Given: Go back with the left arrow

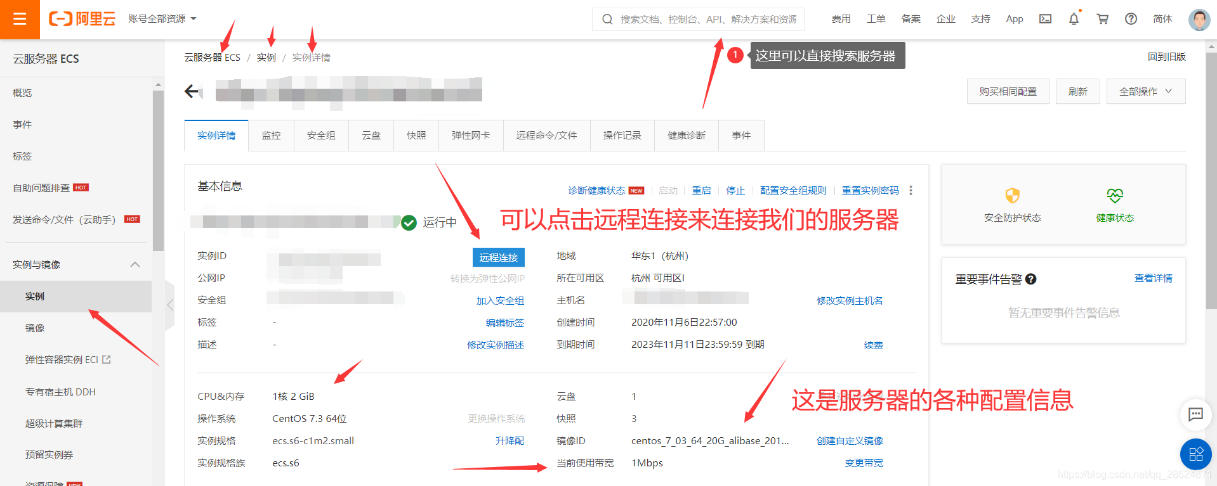Looking at the screenshot, I should click(192, 91).
